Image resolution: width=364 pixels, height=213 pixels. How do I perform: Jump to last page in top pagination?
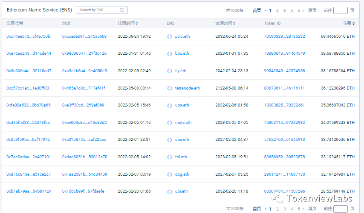[312, 11]
